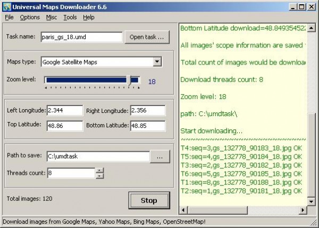Click the Zoom level slider right arrow marker

click(x=139, y=88)
